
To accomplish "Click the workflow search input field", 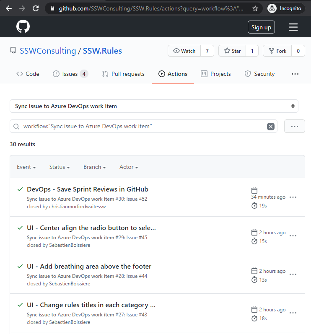I will (143, 126).
